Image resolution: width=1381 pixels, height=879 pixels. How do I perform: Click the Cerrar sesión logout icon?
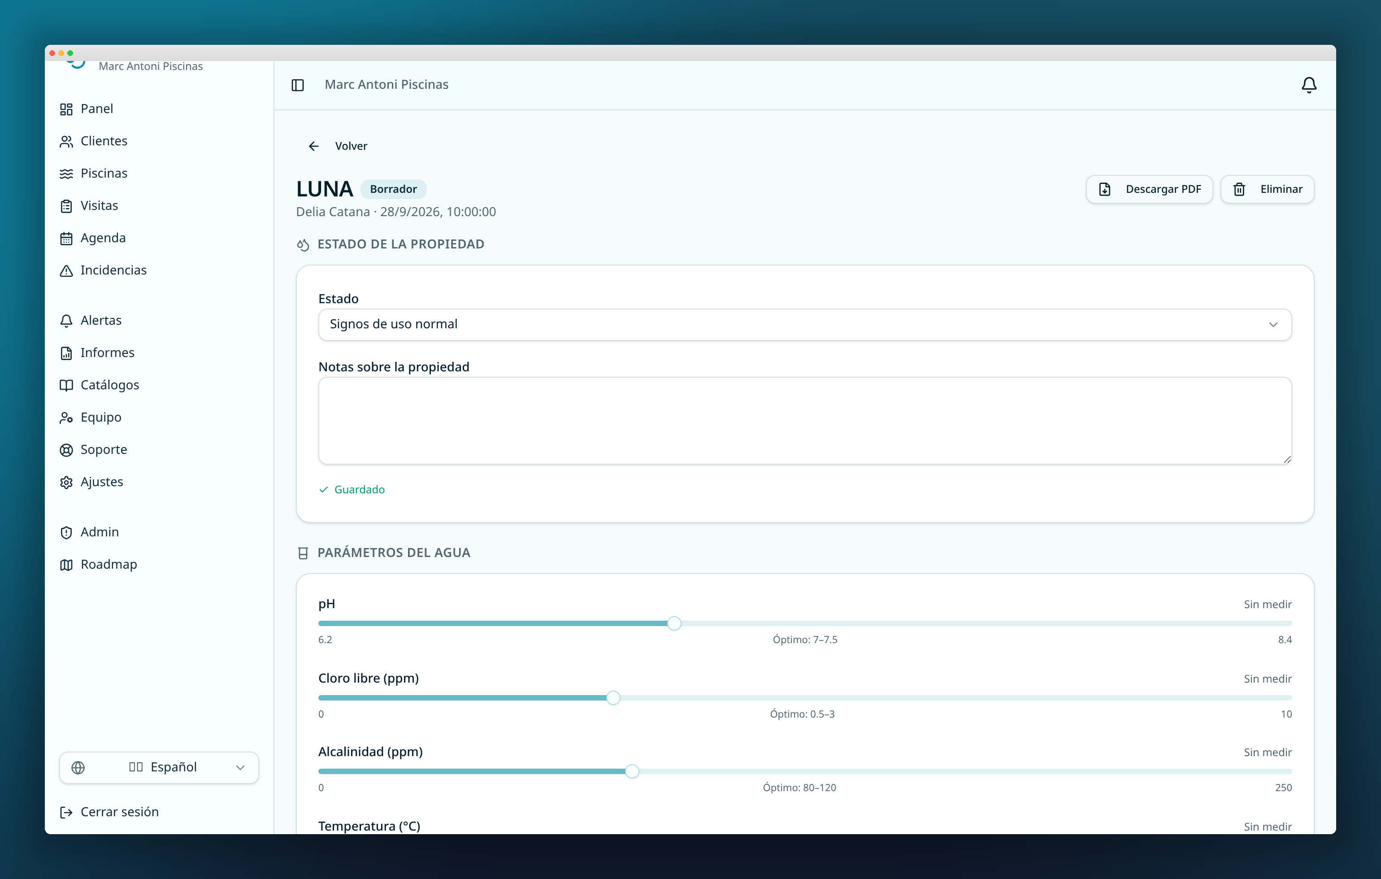click(x=66, y=812)
